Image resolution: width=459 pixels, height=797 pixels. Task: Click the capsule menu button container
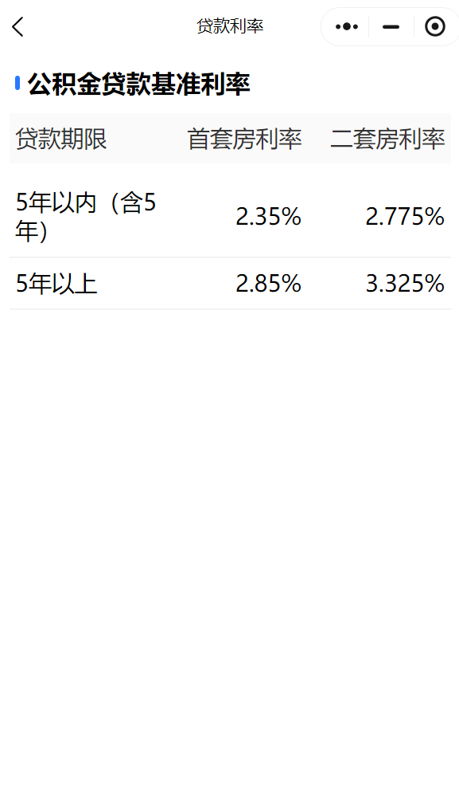pyautogui.click(x=390, y=26)
